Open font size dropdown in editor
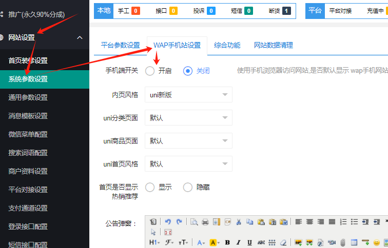Viewport: 388px width, 248px height. tap(183, 242)
